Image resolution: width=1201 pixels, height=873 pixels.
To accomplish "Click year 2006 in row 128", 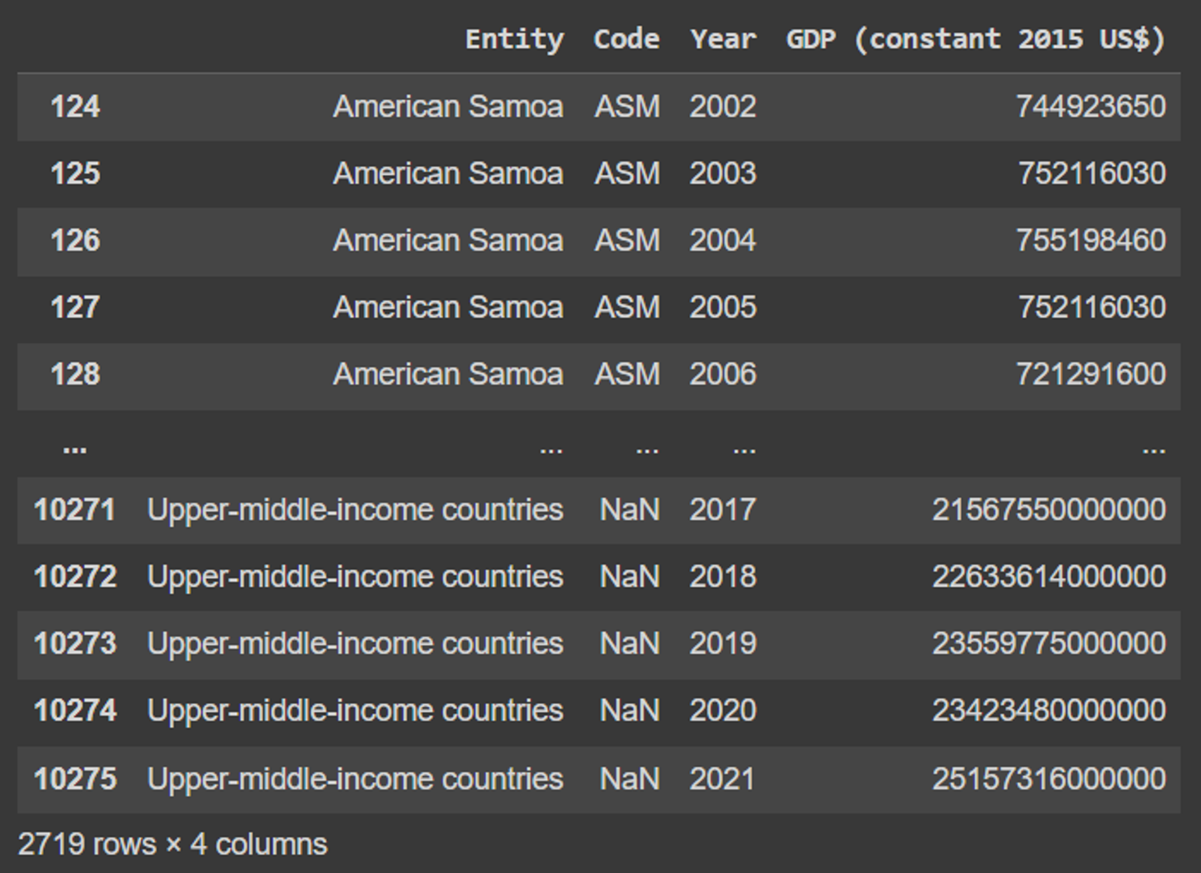I will tap(722, 374).
